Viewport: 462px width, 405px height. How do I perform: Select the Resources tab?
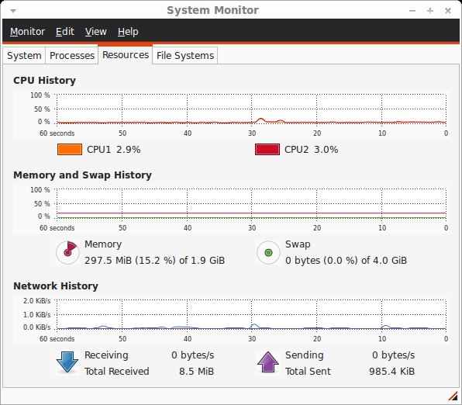tap(126, 55)
